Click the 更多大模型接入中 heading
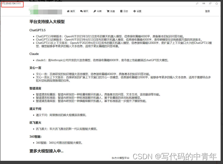Screen dimensions: 223x164 pos(46,151)
